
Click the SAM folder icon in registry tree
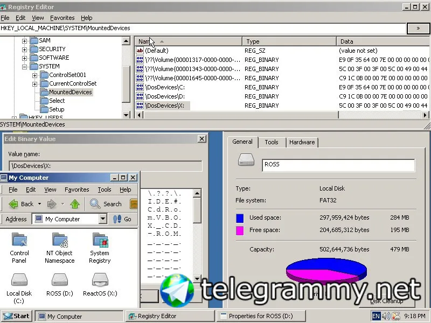34,41
